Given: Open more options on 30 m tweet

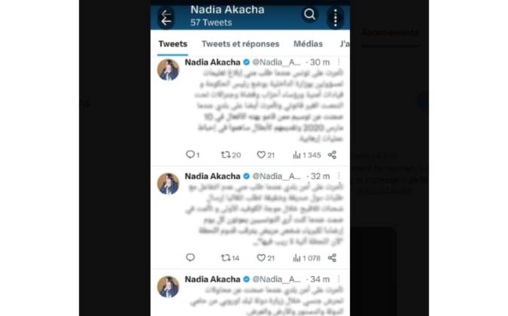Looking at the screenshot, I should pyautogui.click(x=339, y=62).
